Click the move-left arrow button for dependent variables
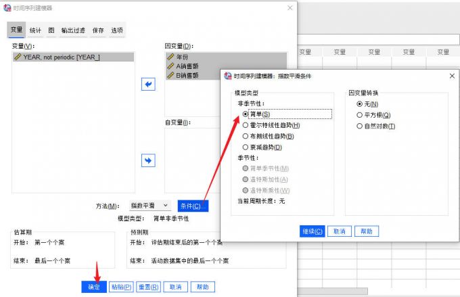Image resolution: width=460 pixels, height=297 pixels. coord(148,85)
